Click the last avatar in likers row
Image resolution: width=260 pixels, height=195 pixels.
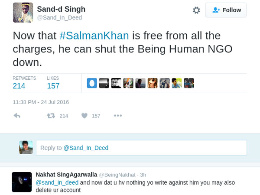click(x=189, y=83)
